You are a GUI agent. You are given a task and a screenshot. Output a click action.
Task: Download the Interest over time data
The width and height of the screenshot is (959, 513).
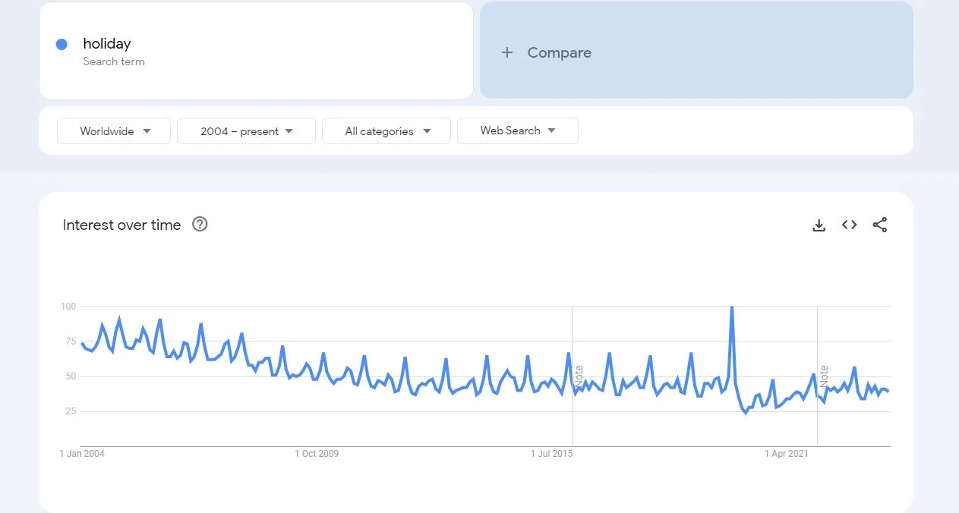pyautogui.click(x=819, y=225)
